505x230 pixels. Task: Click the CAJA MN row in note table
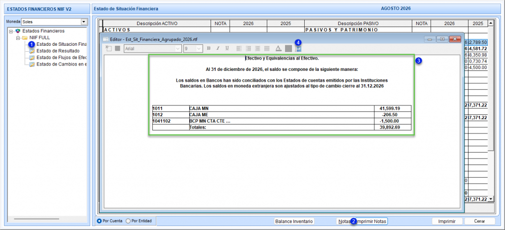pyautogui.click(x=282, y=108)
